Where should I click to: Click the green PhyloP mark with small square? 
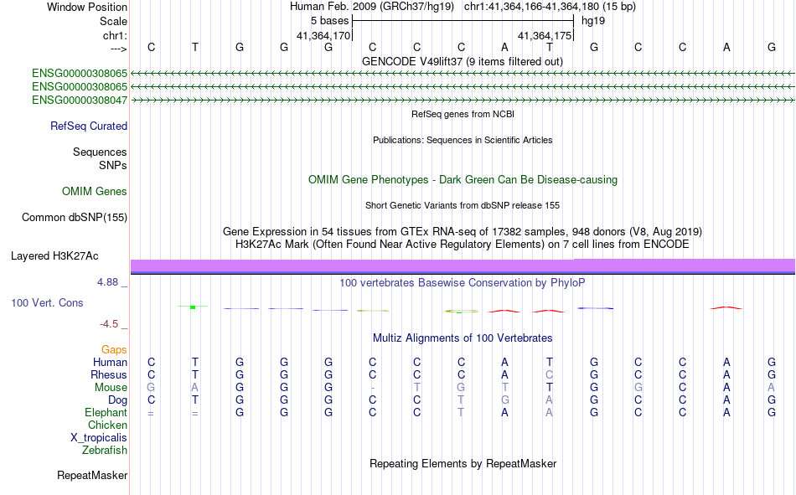(x=193, y=307)
